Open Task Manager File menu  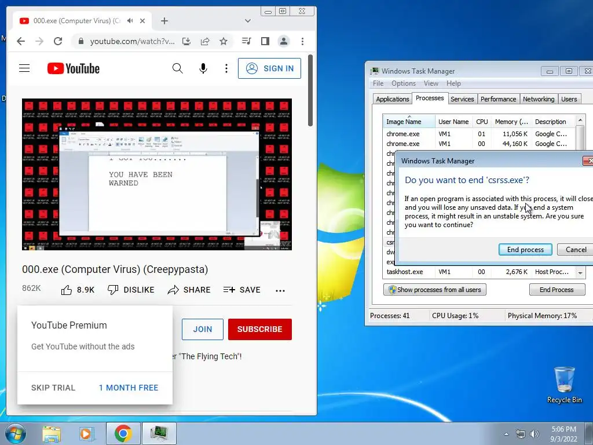click(x=378, y=83)
